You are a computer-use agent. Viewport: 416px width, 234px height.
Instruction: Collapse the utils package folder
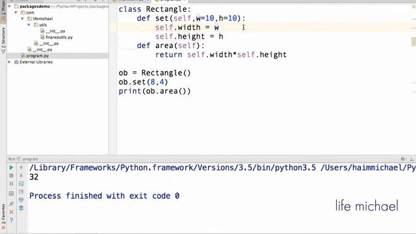click(29, 25)
